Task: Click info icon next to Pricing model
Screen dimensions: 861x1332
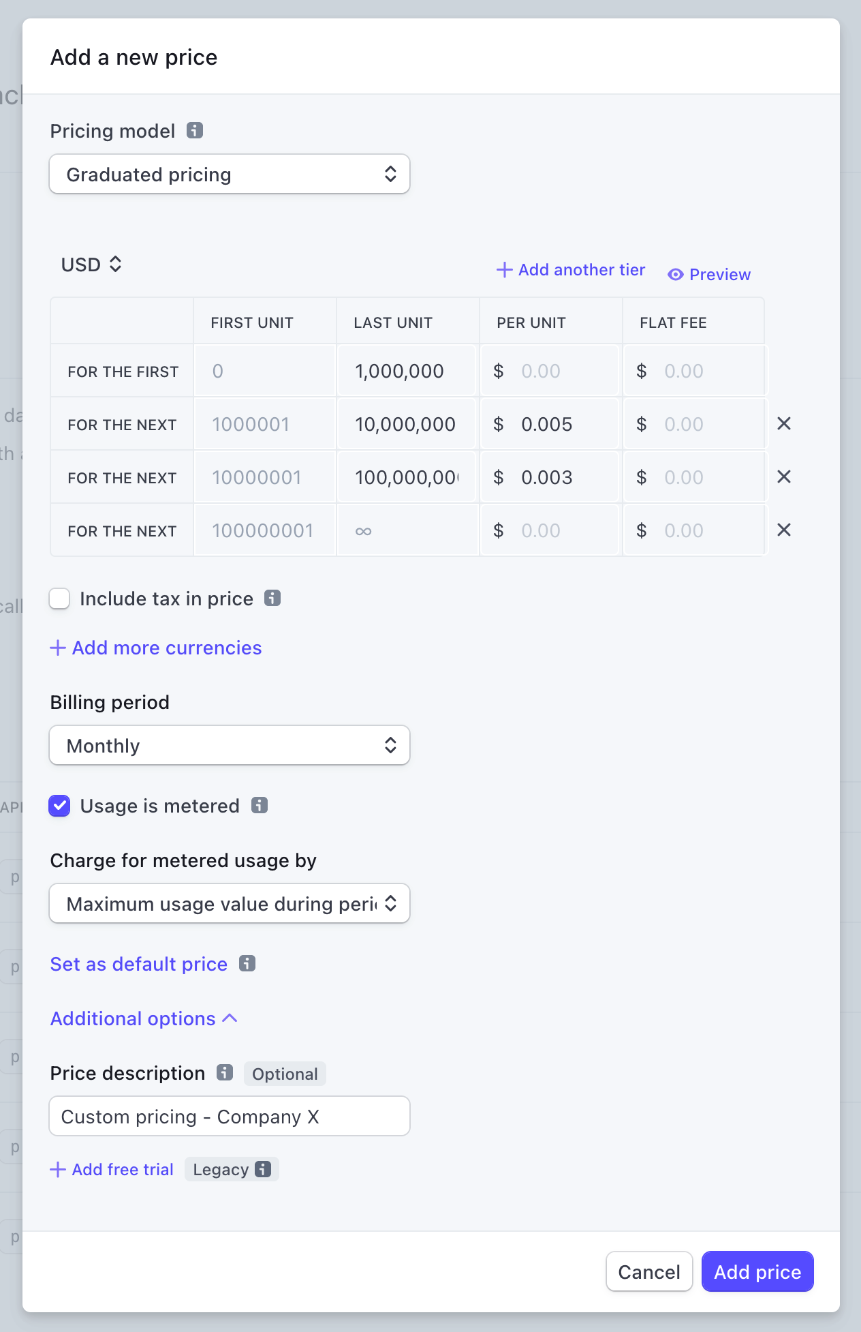Action: coord(195,130)
